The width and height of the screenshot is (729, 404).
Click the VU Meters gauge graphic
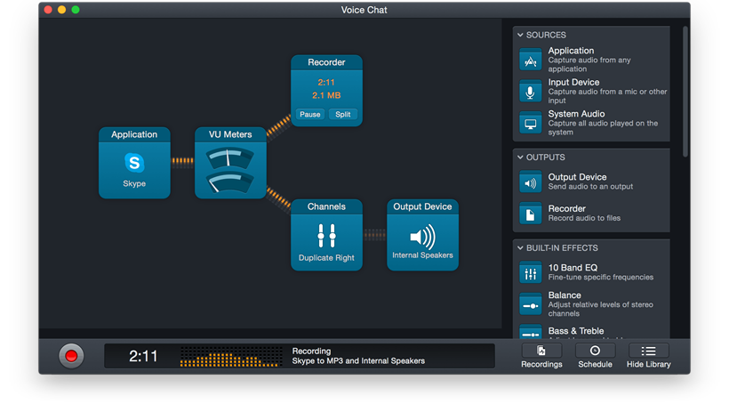(230, 170)
